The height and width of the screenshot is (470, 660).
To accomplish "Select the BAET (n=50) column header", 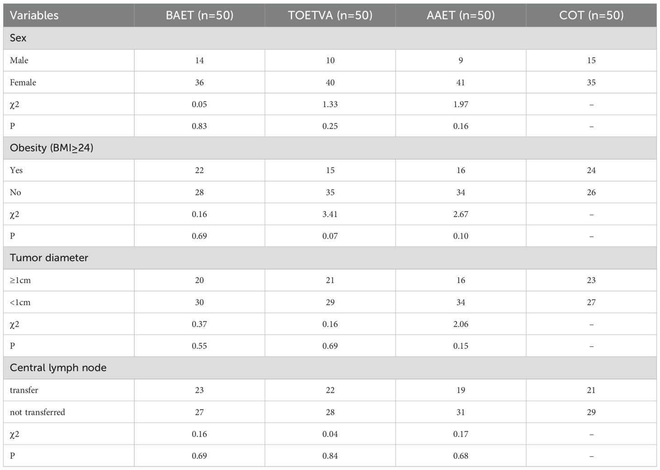I will click(199, 15).
